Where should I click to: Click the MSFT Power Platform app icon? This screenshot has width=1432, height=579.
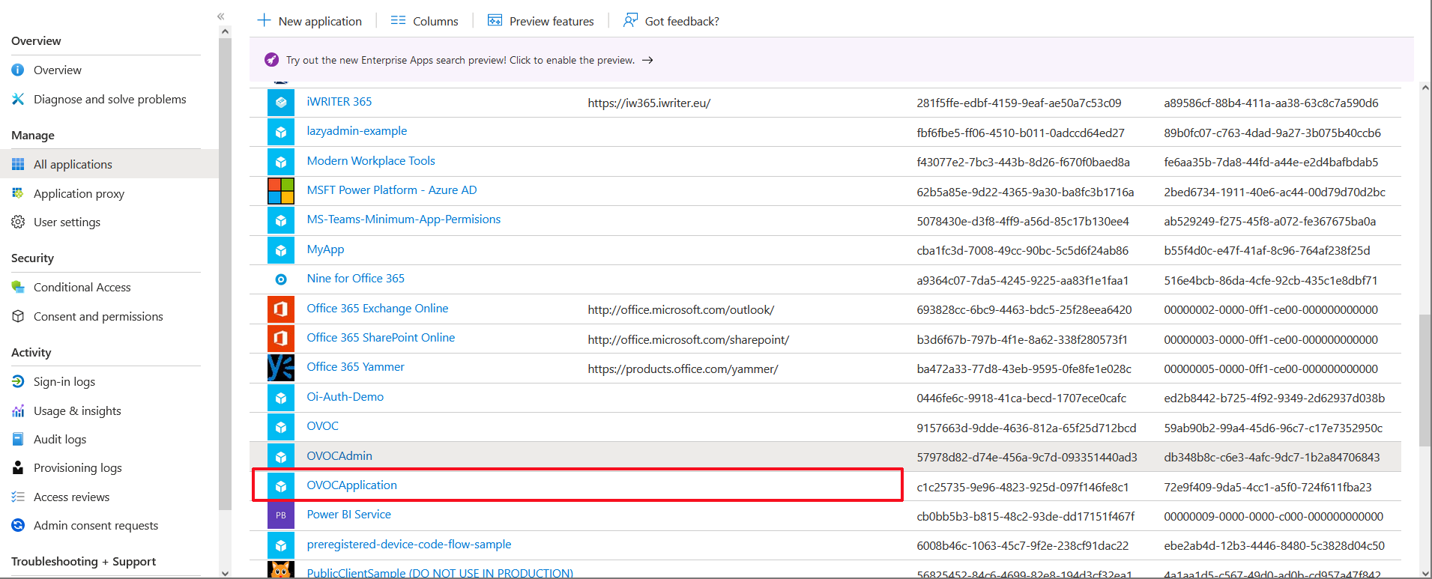(x=281, y=191)
